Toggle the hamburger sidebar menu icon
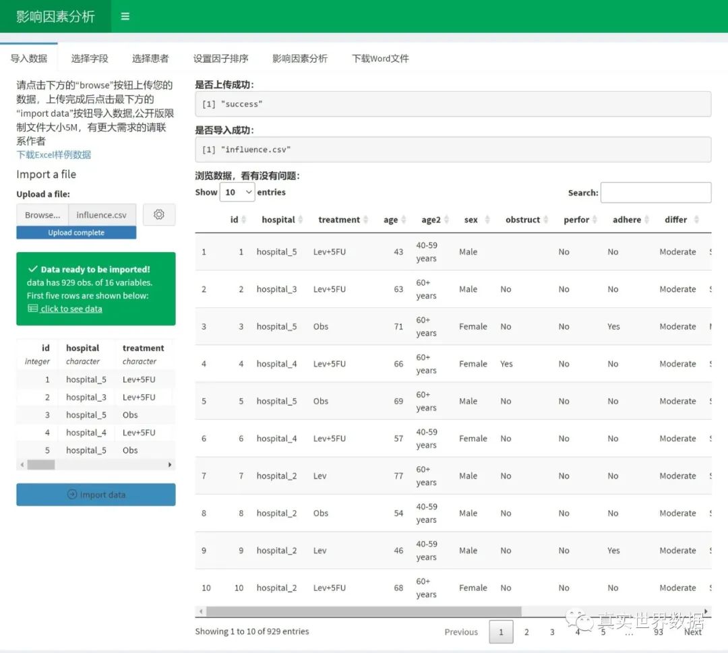The width and height of the screenshot is (728, 653). click(x=125, y=16)
